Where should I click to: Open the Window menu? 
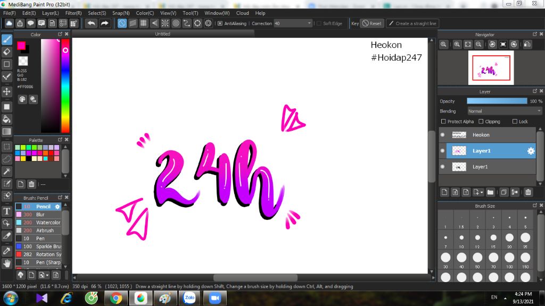(x=217, y=13)
